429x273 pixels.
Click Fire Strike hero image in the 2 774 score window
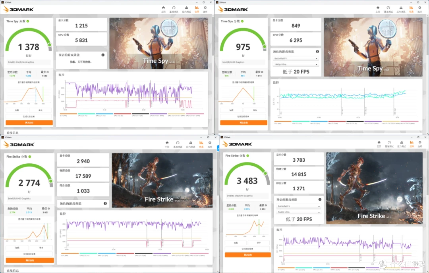click(162, 180)
